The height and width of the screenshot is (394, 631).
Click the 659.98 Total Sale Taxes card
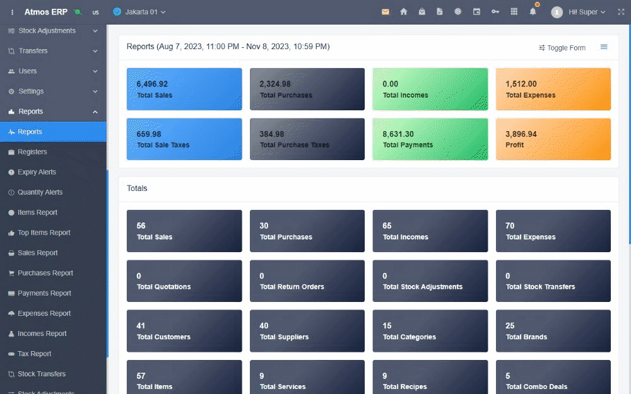[184, 139]
